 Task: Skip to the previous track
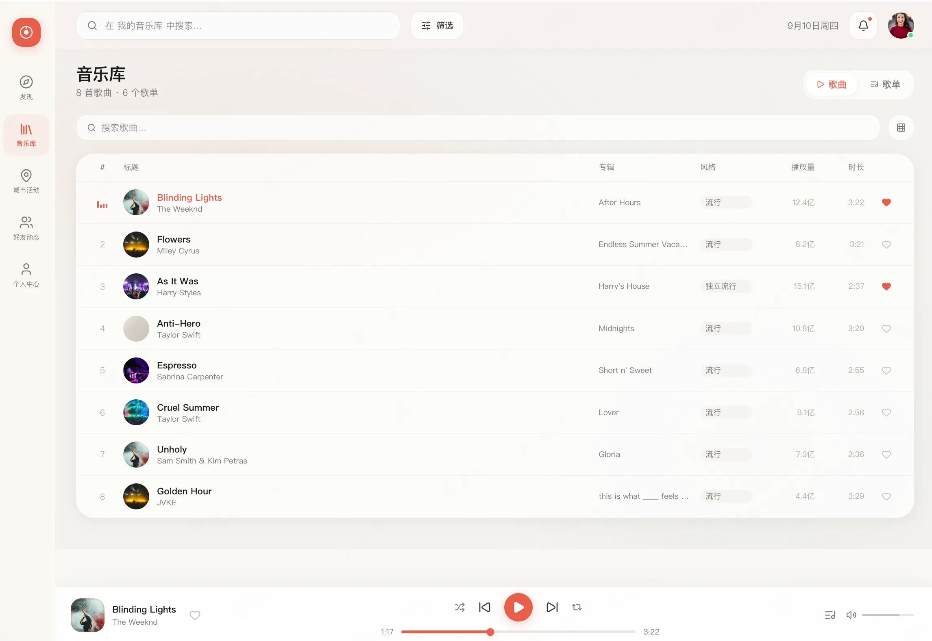click(485, 607)
